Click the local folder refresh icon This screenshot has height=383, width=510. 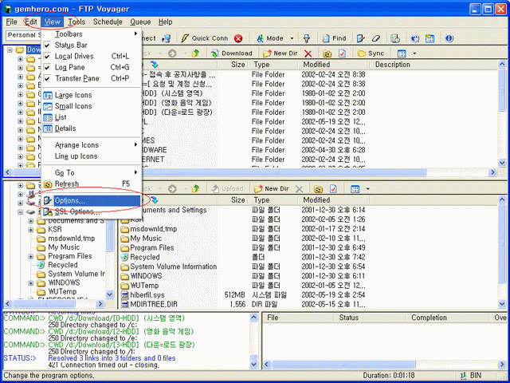pos(318,189)
